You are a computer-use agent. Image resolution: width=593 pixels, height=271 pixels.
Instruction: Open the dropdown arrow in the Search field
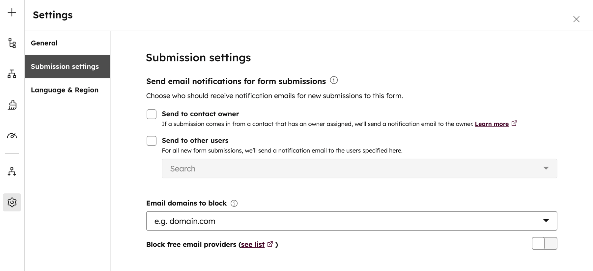pos(546,168)
